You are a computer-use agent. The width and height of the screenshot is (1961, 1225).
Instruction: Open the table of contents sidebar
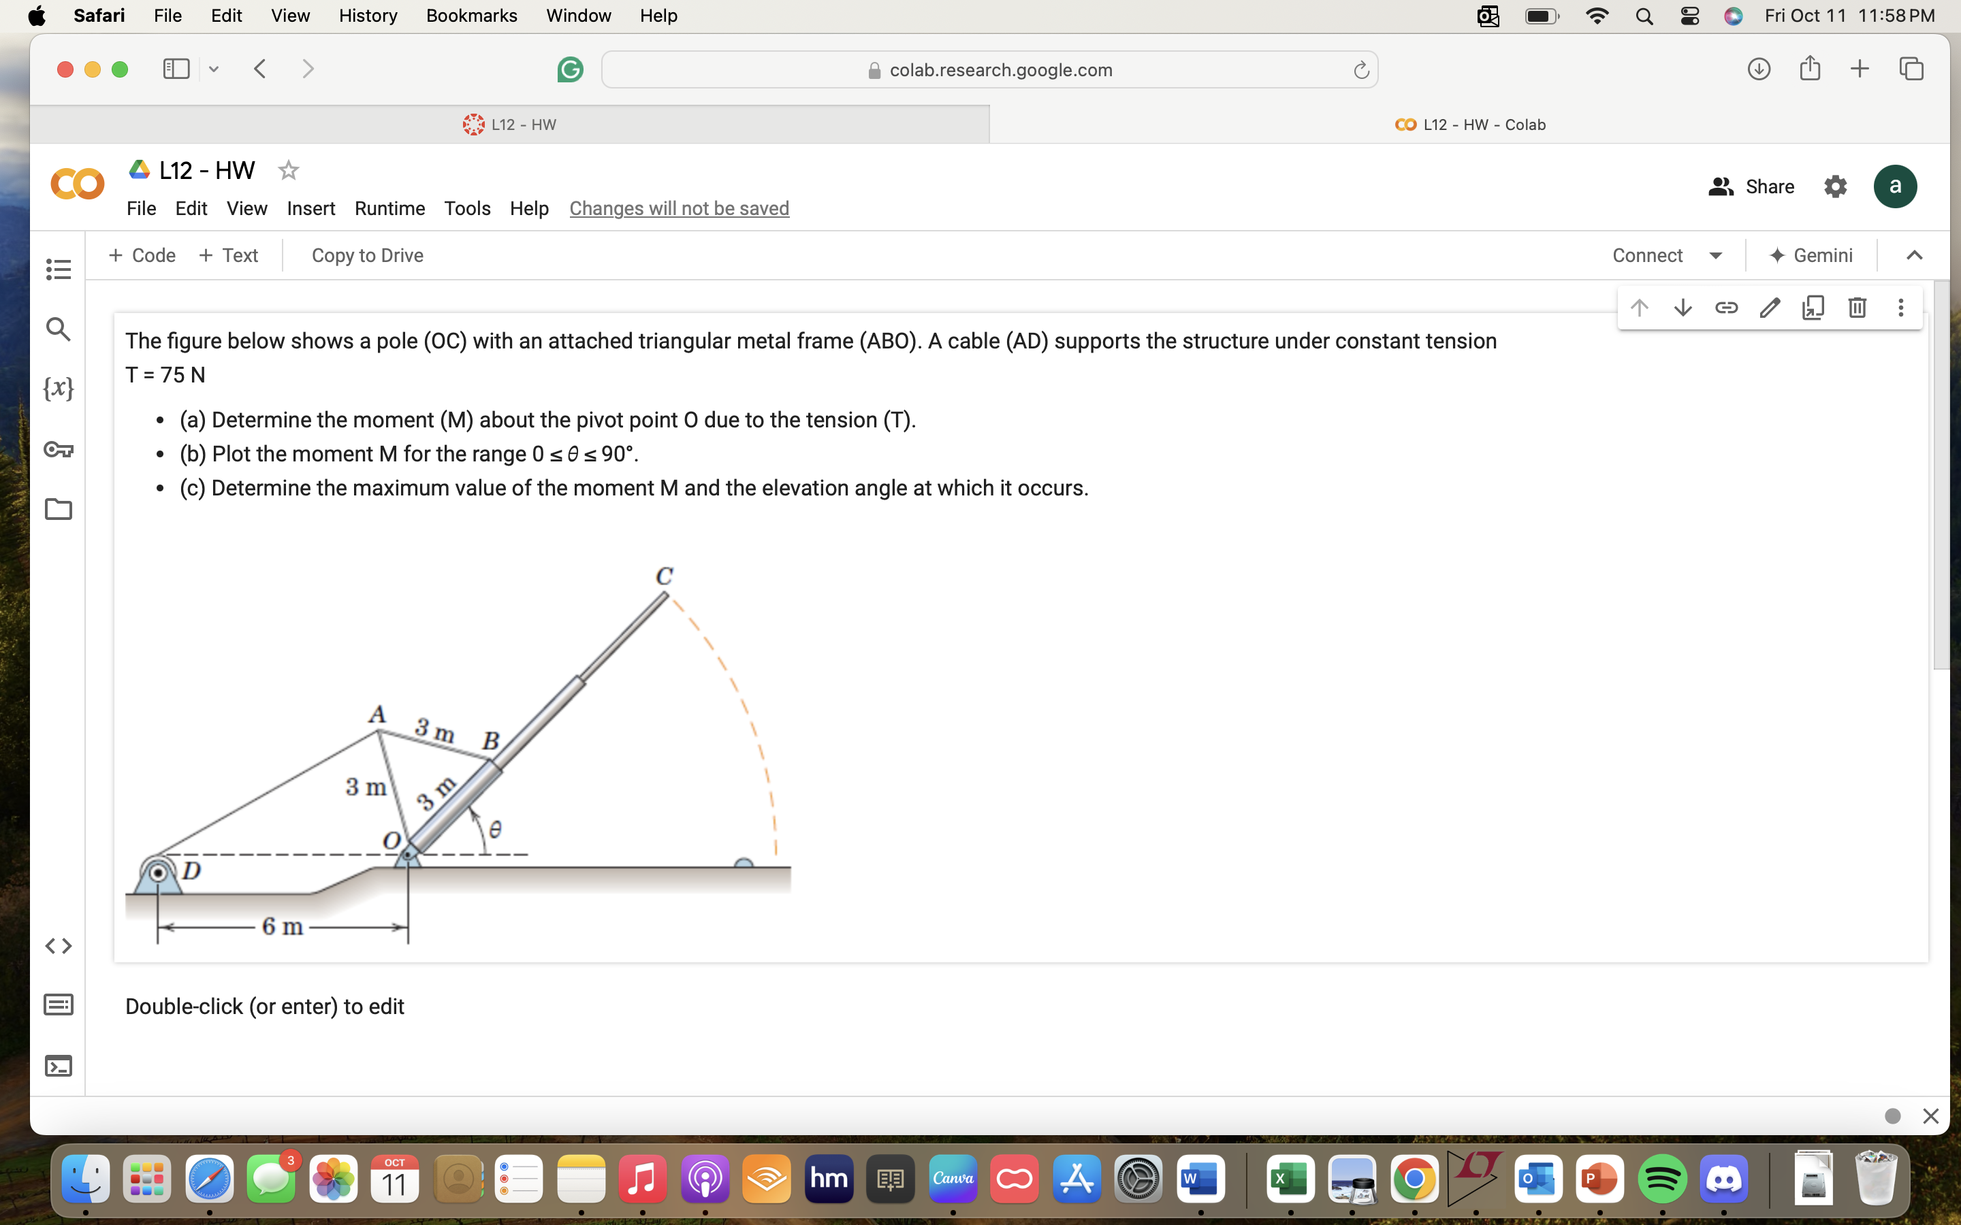(57, 269)
